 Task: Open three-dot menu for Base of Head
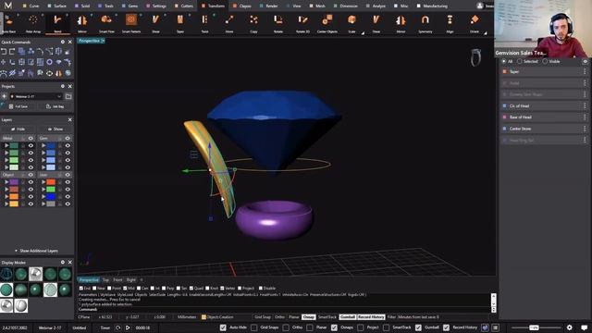(x=585, y=117)
